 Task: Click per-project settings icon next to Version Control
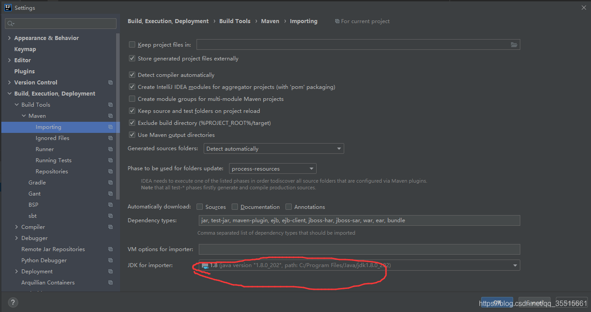pyautogui.click(x=109, y=82)
